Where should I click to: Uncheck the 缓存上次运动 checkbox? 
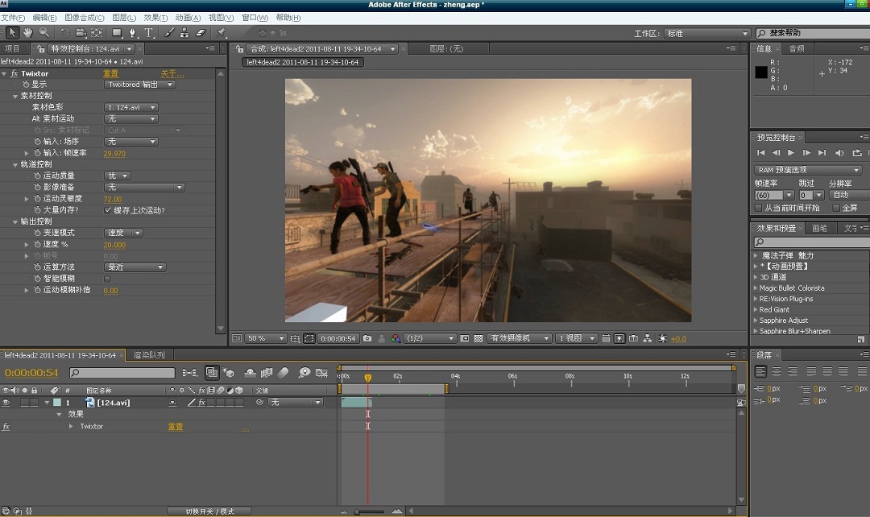(108, 210)
